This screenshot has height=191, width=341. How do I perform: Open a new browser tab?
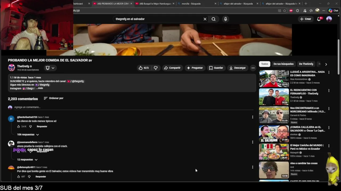(x=306, y=4)
